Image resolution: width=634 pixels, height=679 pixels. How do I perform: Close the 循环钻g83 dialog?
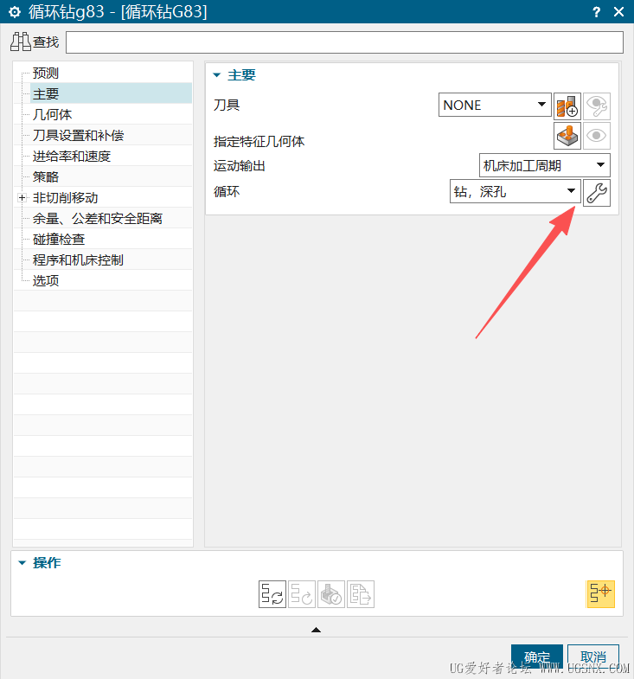[x=618, y=12]
